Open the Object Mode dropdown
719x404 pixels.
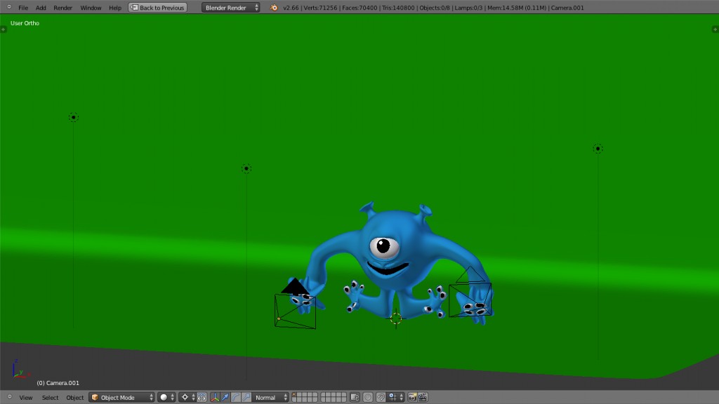coord(121,397)
